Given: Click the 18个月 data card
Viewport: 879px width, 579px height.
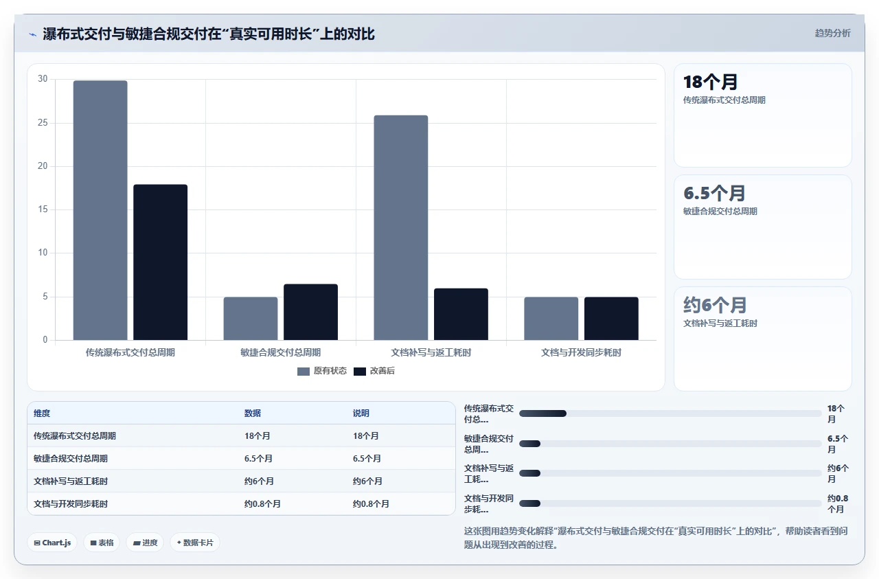Looking at the screenshot, I should pos(763,115).
